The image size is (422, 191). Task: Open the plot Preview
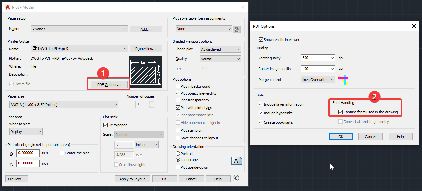[x=17, y=179]
